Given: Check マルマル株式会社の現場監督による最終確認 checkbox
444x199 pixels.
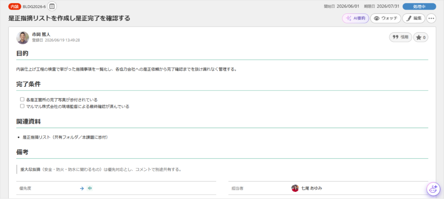Looking at the screenshot, I should [22, 106].
